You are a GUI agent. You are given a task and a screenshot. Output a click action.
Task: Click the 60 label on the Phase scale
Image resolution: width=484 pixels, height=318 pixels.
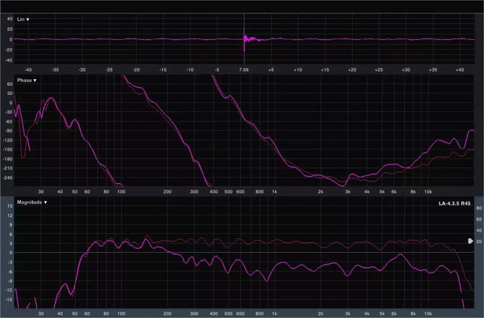10,84
